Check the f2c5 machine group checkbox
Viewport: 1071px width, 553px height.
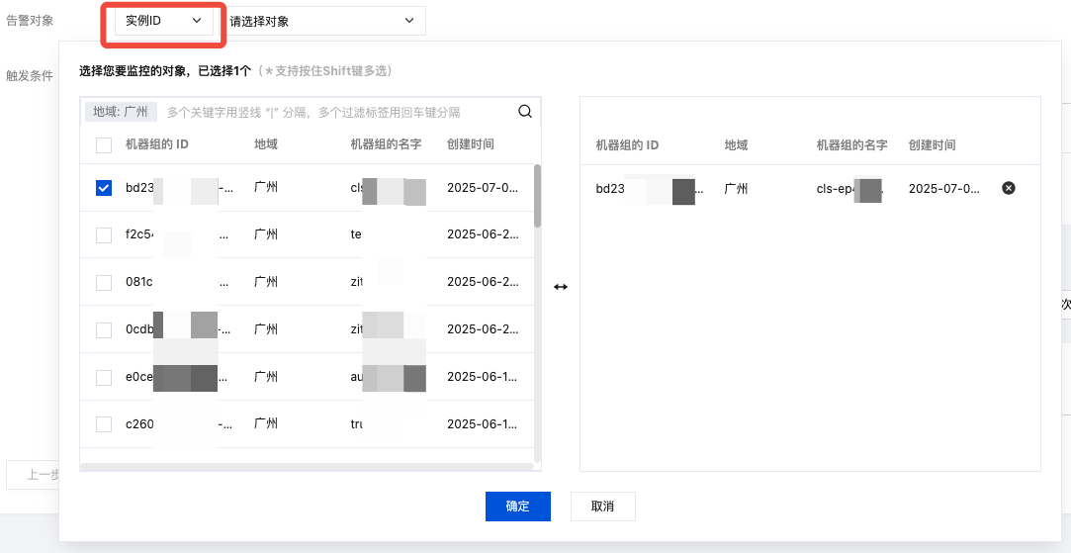click(104, 235)
